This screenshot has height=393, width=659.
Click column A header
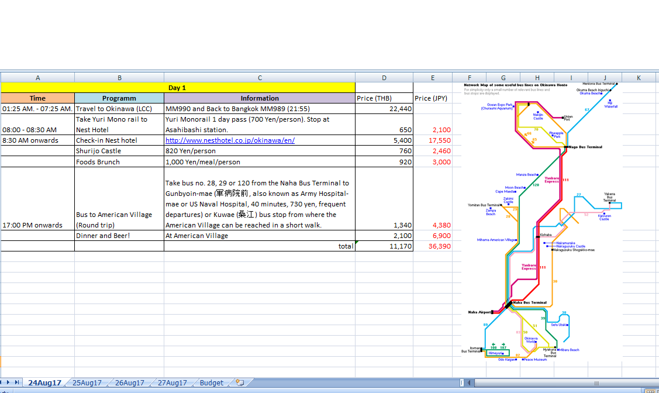tap(37, 77)
